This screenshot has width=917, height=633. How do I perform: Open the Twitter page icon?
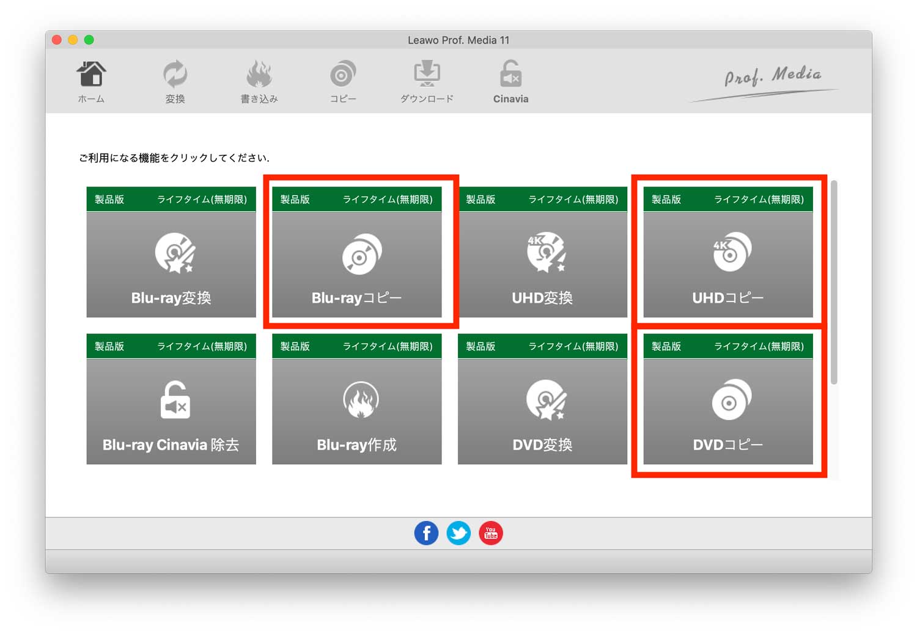tap(458, 533)
